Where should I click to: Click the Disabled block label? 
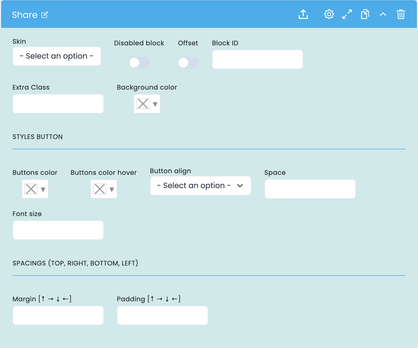pyautogui.click(x=139, y=43)
